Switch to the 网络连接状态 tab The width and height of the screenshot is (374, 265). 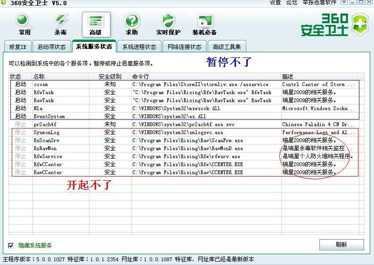pos(184,47)
